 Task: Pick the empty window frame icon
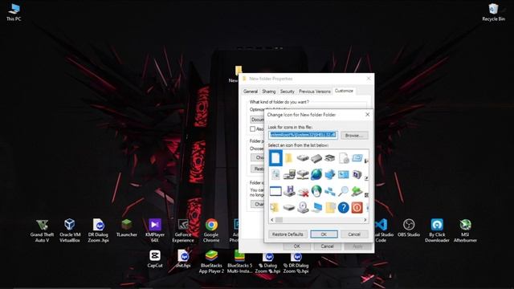point(275,191)
